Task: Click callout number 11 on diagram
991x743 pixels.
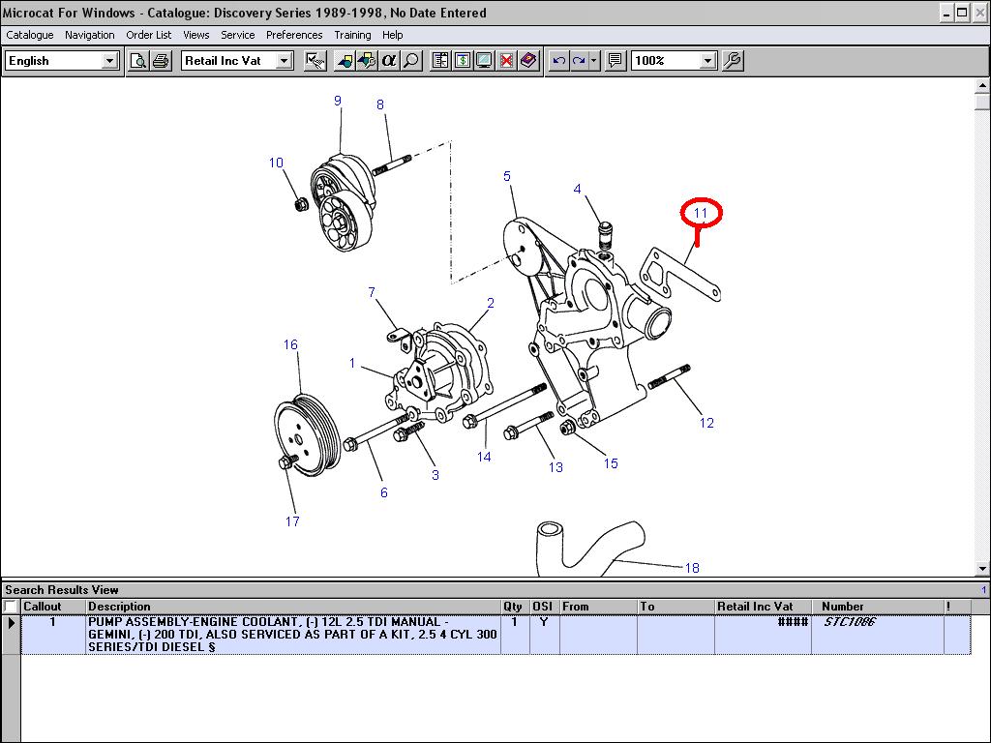Action: pos(701,213)
